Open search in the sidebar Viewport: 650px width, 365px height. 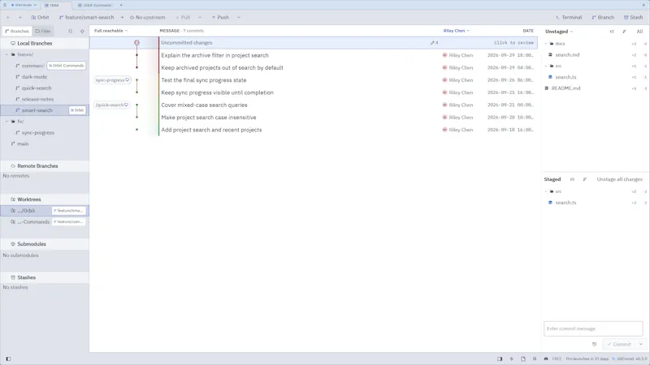[71, 31]
